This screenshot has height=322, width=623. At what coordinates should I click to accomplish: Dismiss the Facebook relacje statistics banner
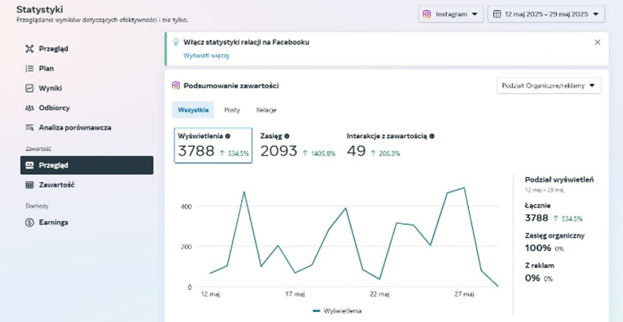(x=597, y=42)
